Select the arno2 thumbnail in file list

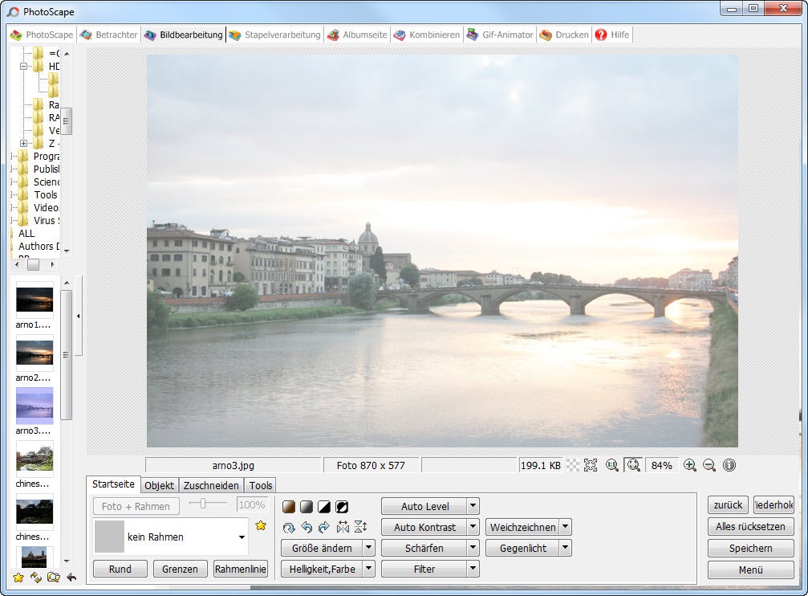35,353
